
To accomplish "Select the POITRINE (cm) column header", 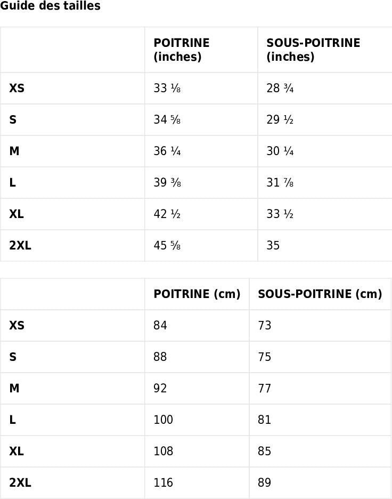I will point(197,294).
